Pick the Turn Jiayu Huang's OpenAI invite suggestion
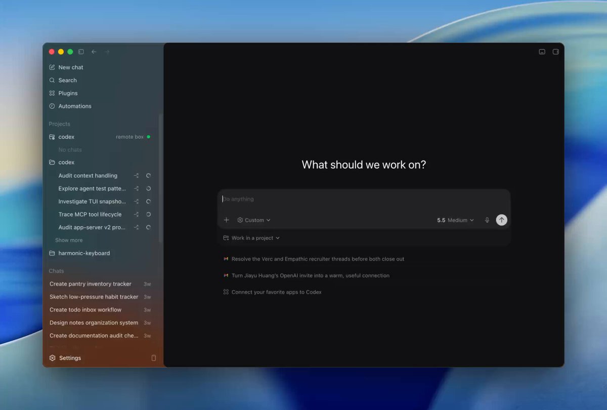 click(x=311, y=276)
